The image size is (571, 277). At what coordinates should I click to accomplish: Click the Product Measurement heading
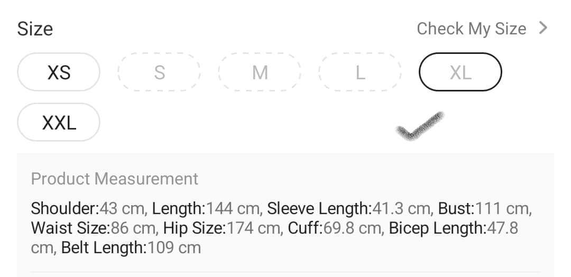point(114,179)
